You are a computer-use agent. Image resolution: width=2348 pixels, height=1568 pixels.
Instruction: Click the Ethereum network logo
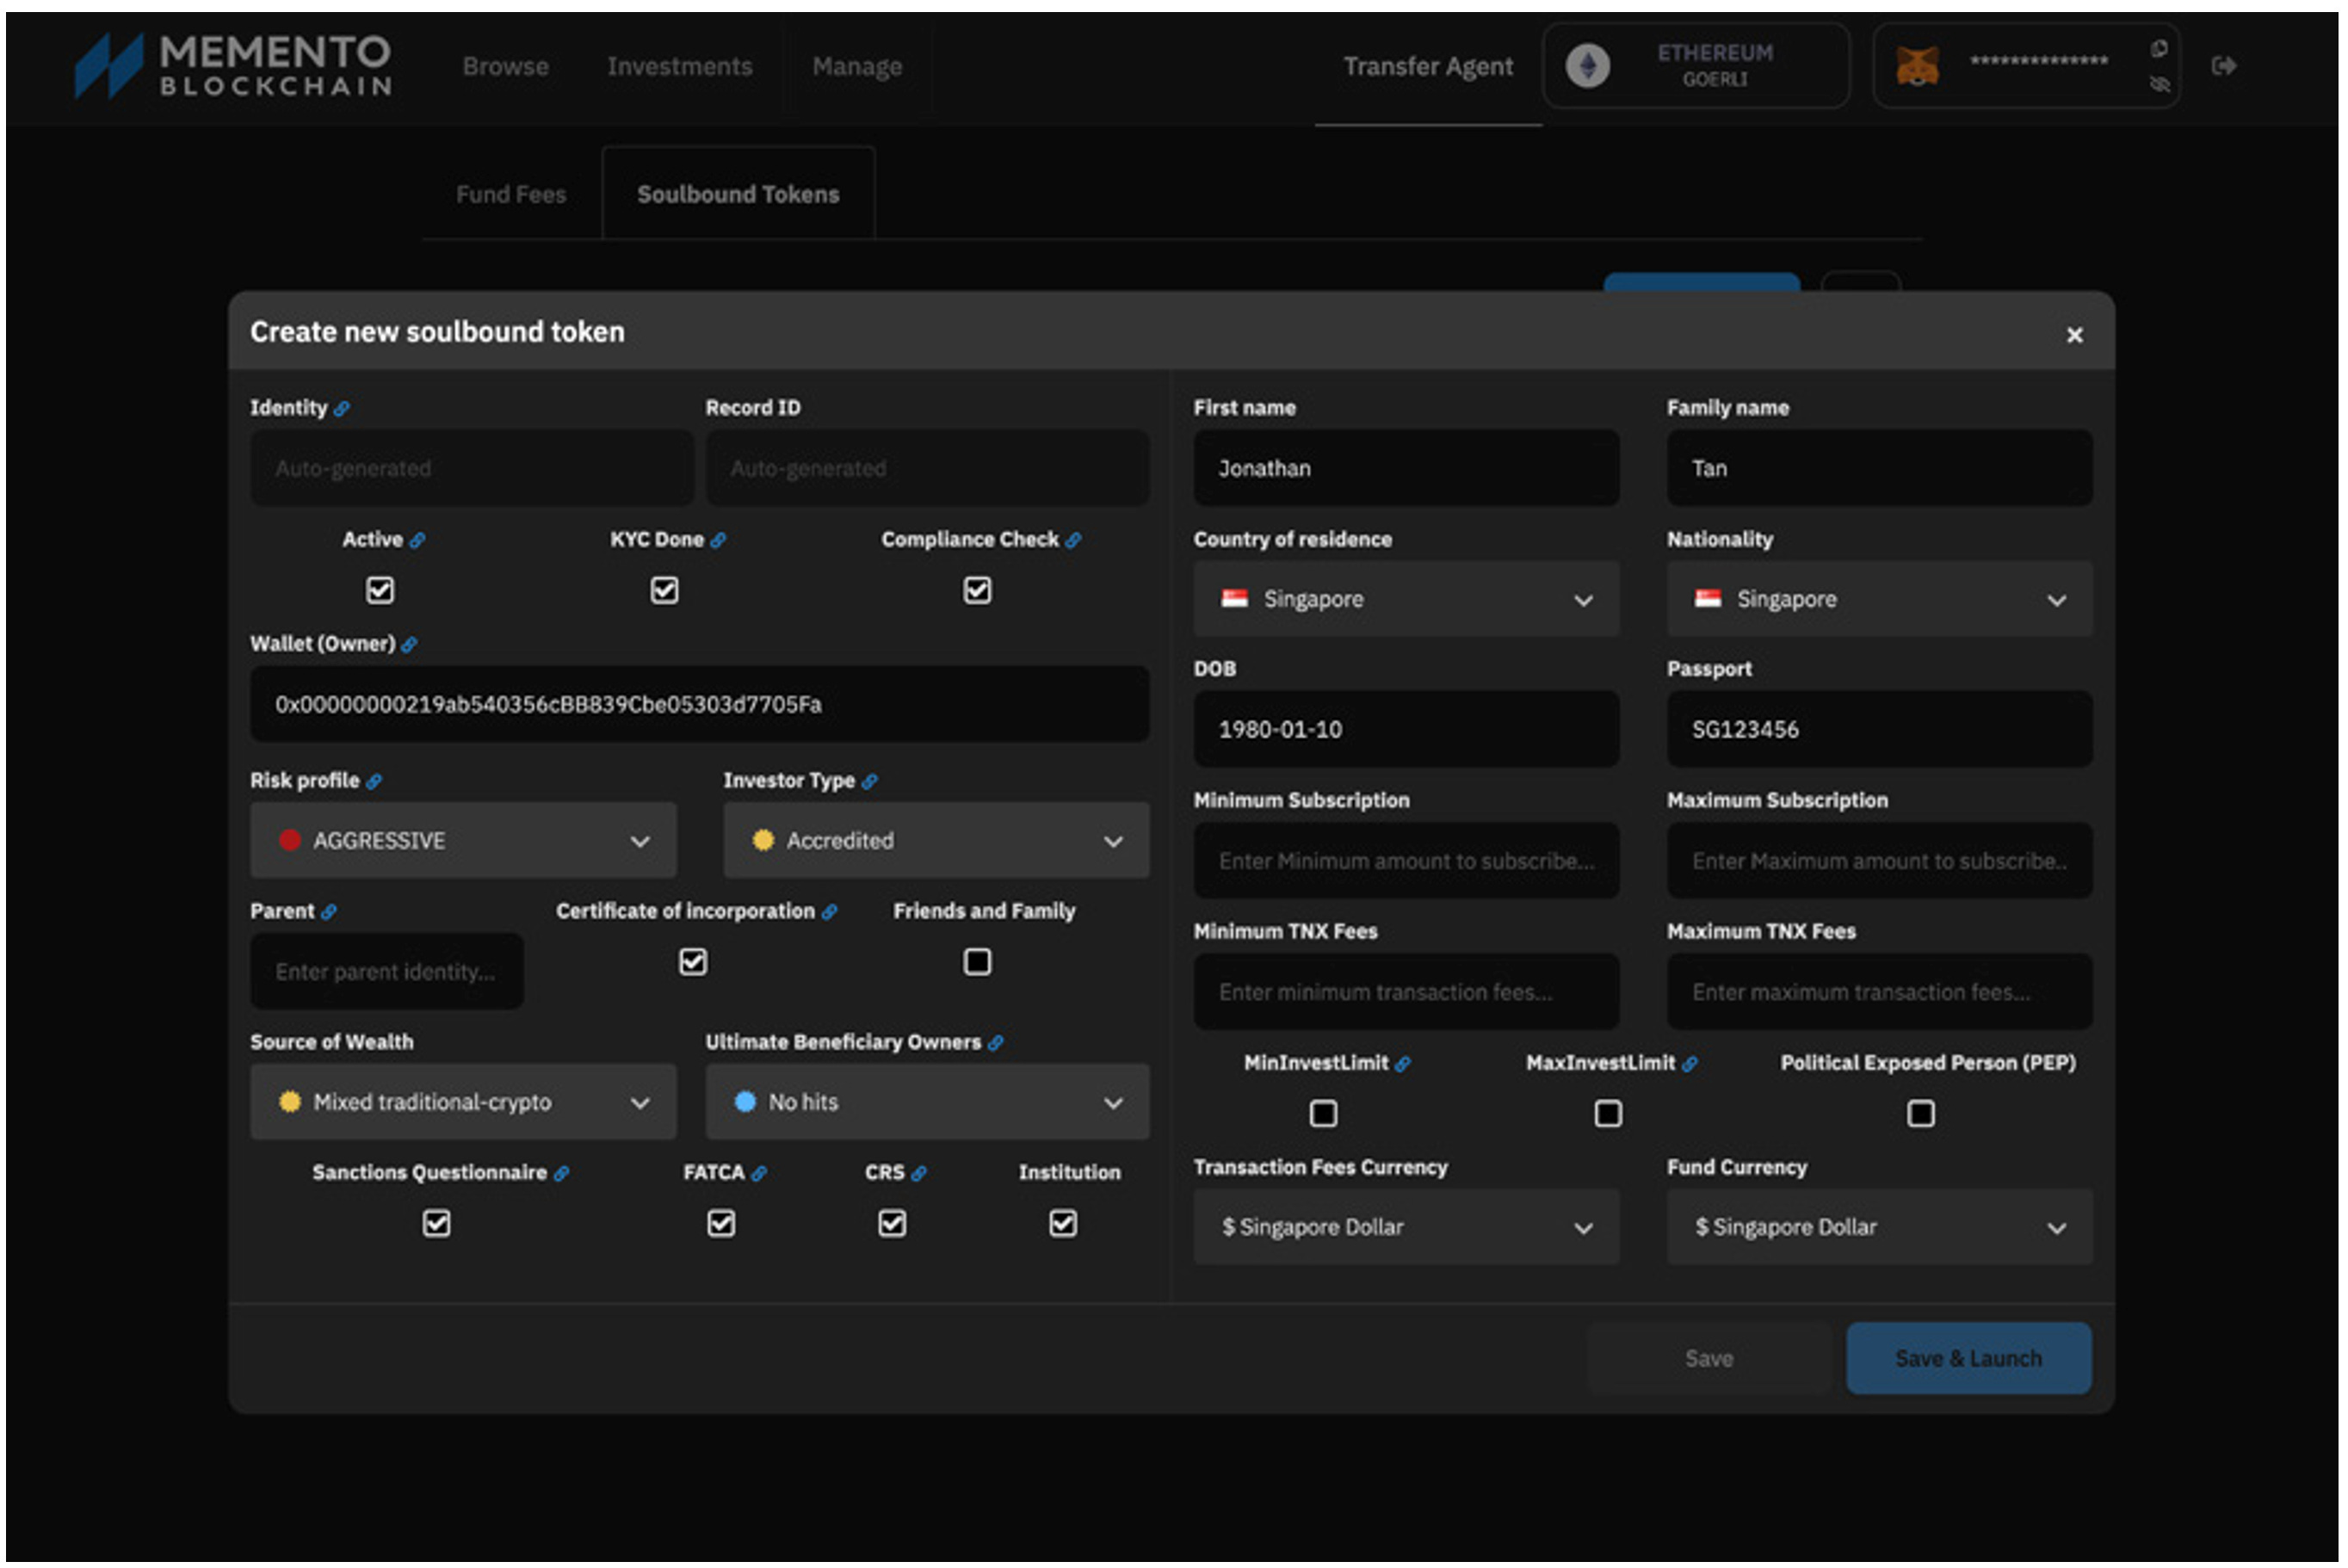click(1587, 66)
